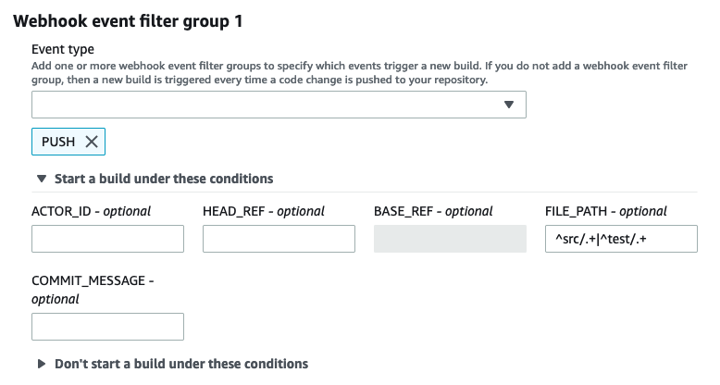Click 'Start a build under these conditions' label
720x385 pixels.
164,179
